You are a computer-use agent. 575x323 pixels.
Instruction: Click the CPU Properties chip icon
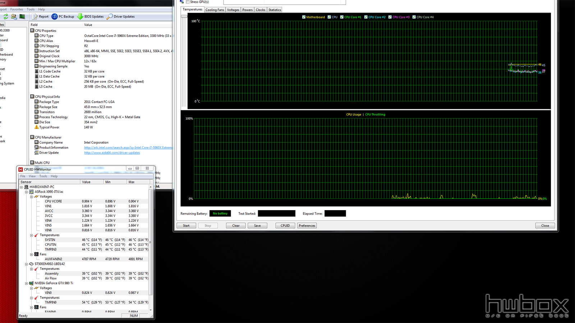32,31
